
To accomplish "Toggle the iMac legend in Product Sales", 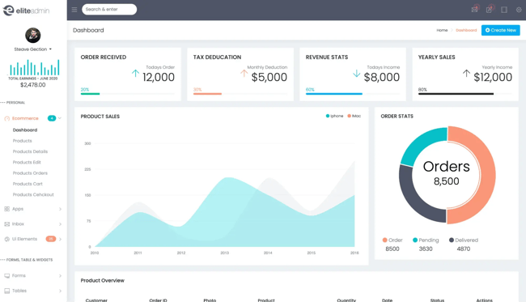I will pos(354,116).
